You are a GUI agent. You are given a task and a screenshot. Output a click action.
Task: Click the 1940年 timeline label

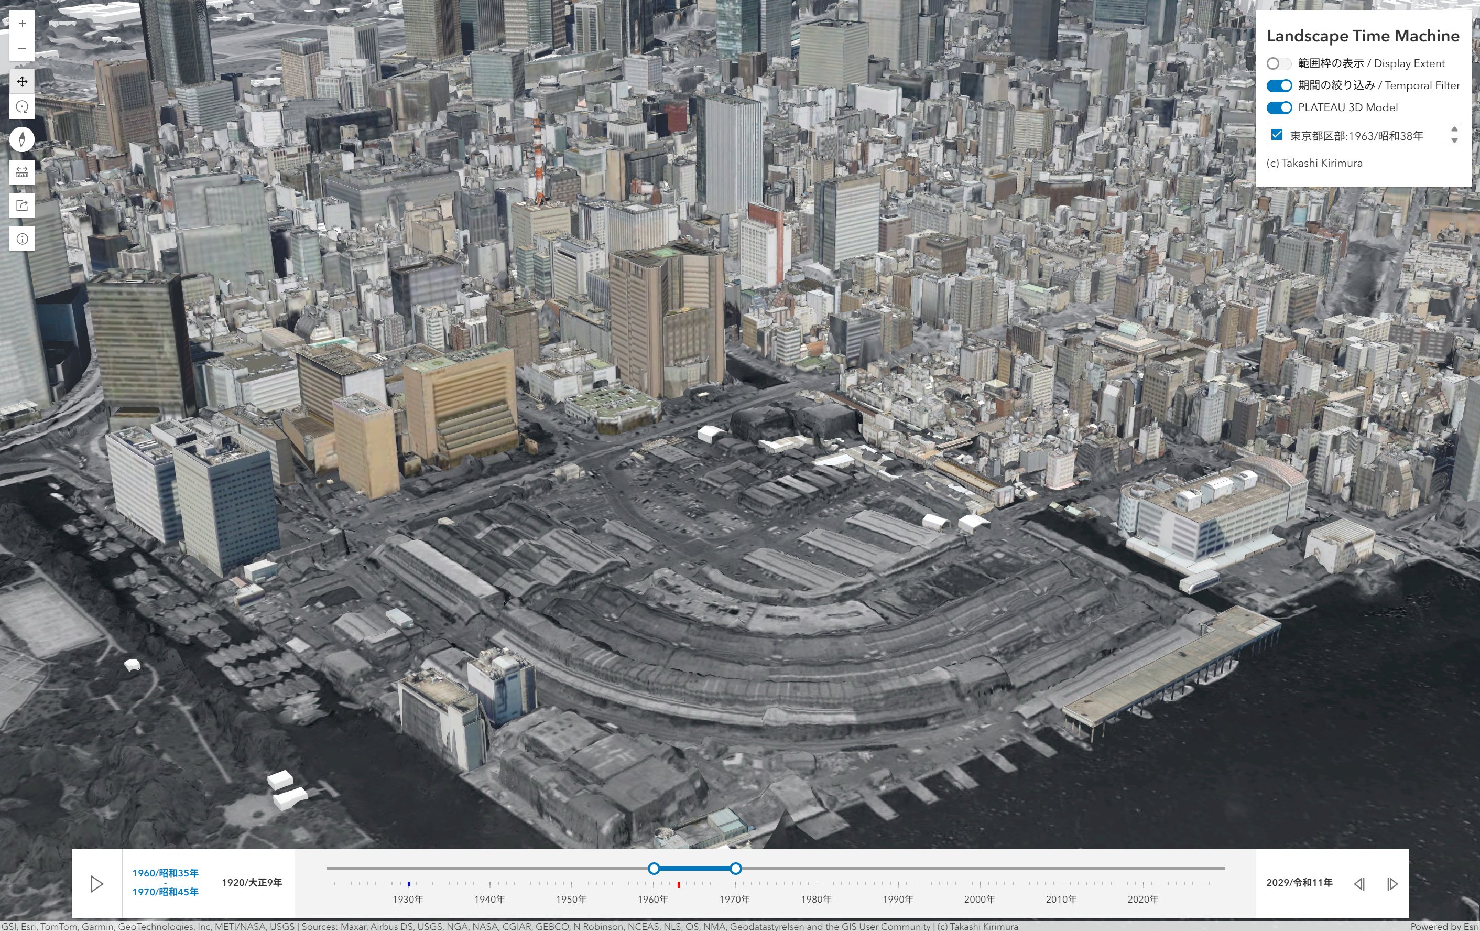point(490,899)
